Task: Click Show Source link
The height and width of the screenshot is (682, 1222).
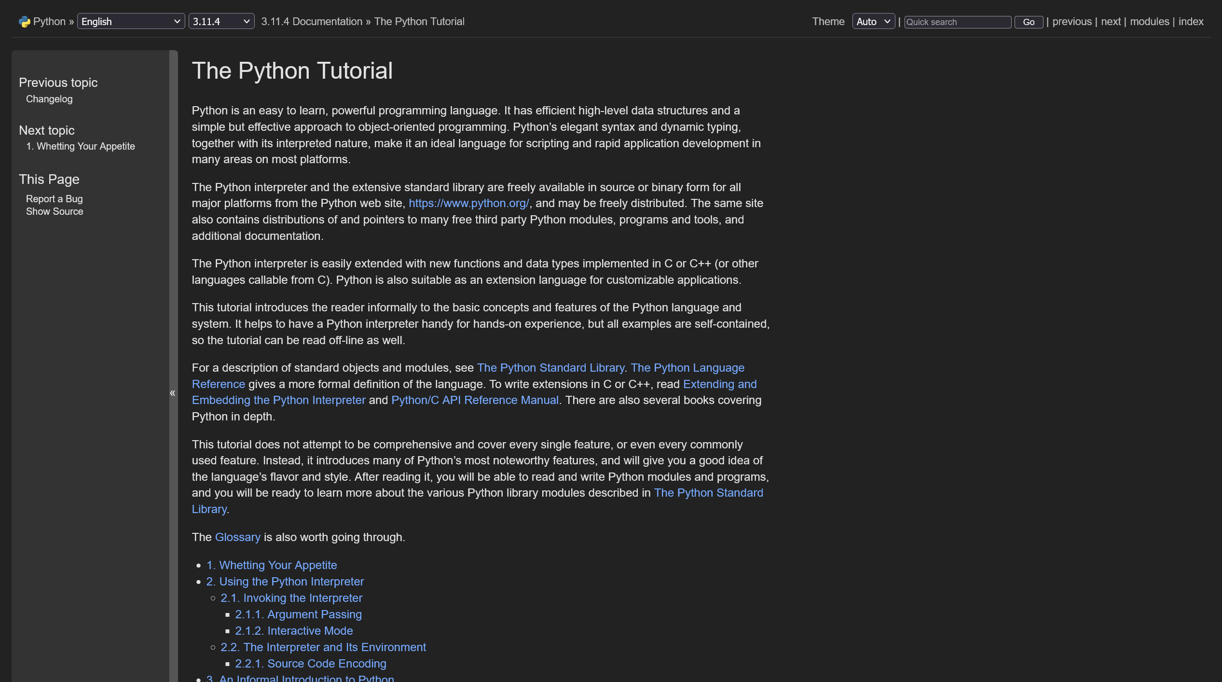Action: (55, 211)
